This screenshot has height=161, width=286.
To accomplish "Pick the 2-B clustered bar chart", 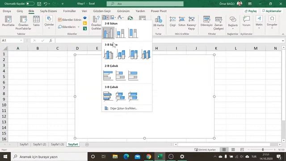I will click(x=108, y=76).
